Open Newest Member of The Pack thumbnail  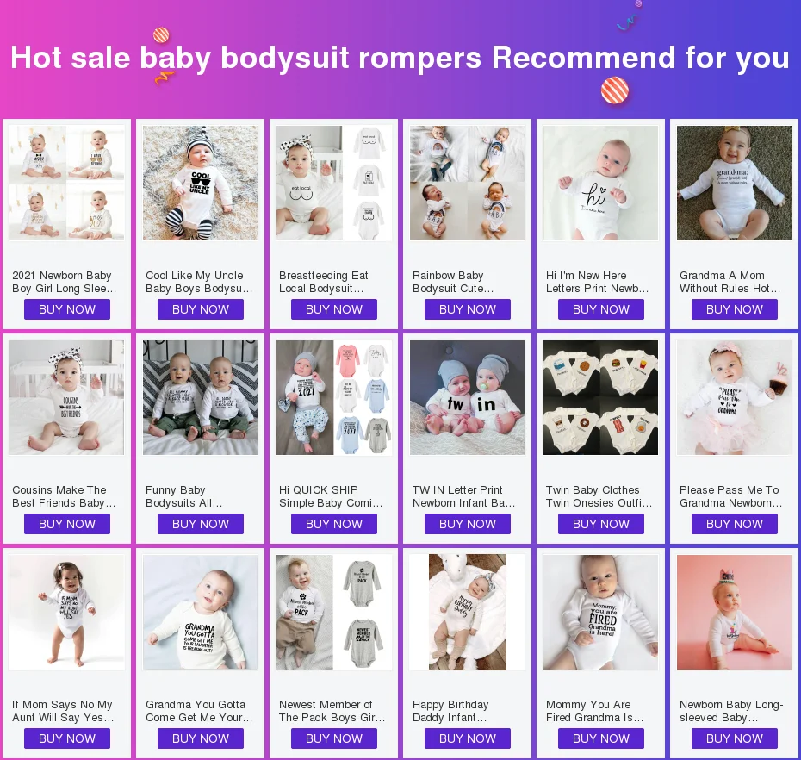[x=334, y=613]
